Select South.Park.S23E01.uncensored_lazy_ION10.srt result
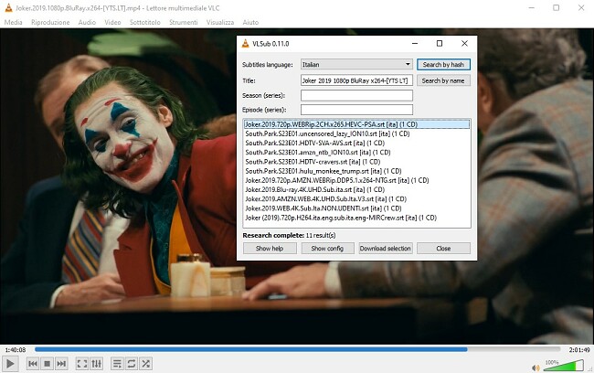Screen dimensions: 594x373 (x=356, y=133)
